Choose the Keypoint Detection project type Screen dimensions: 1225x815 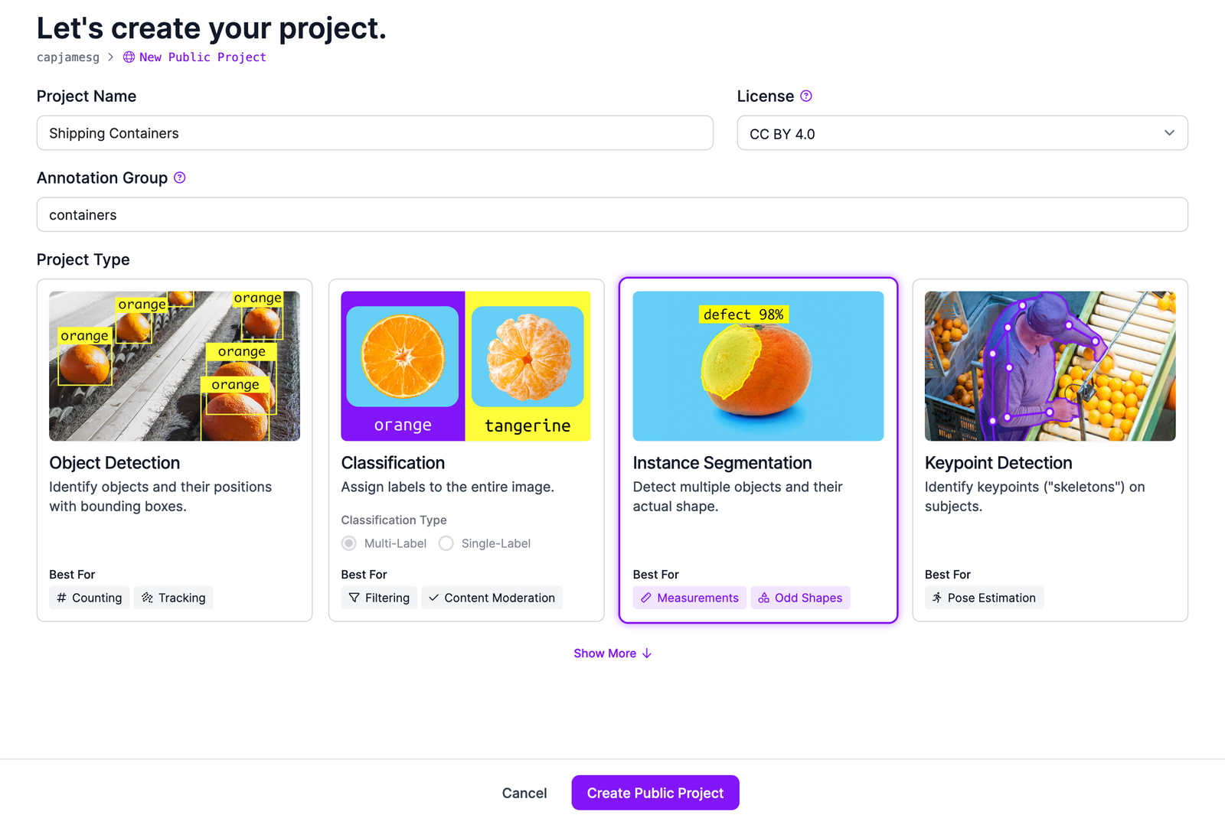(1050, 450)
